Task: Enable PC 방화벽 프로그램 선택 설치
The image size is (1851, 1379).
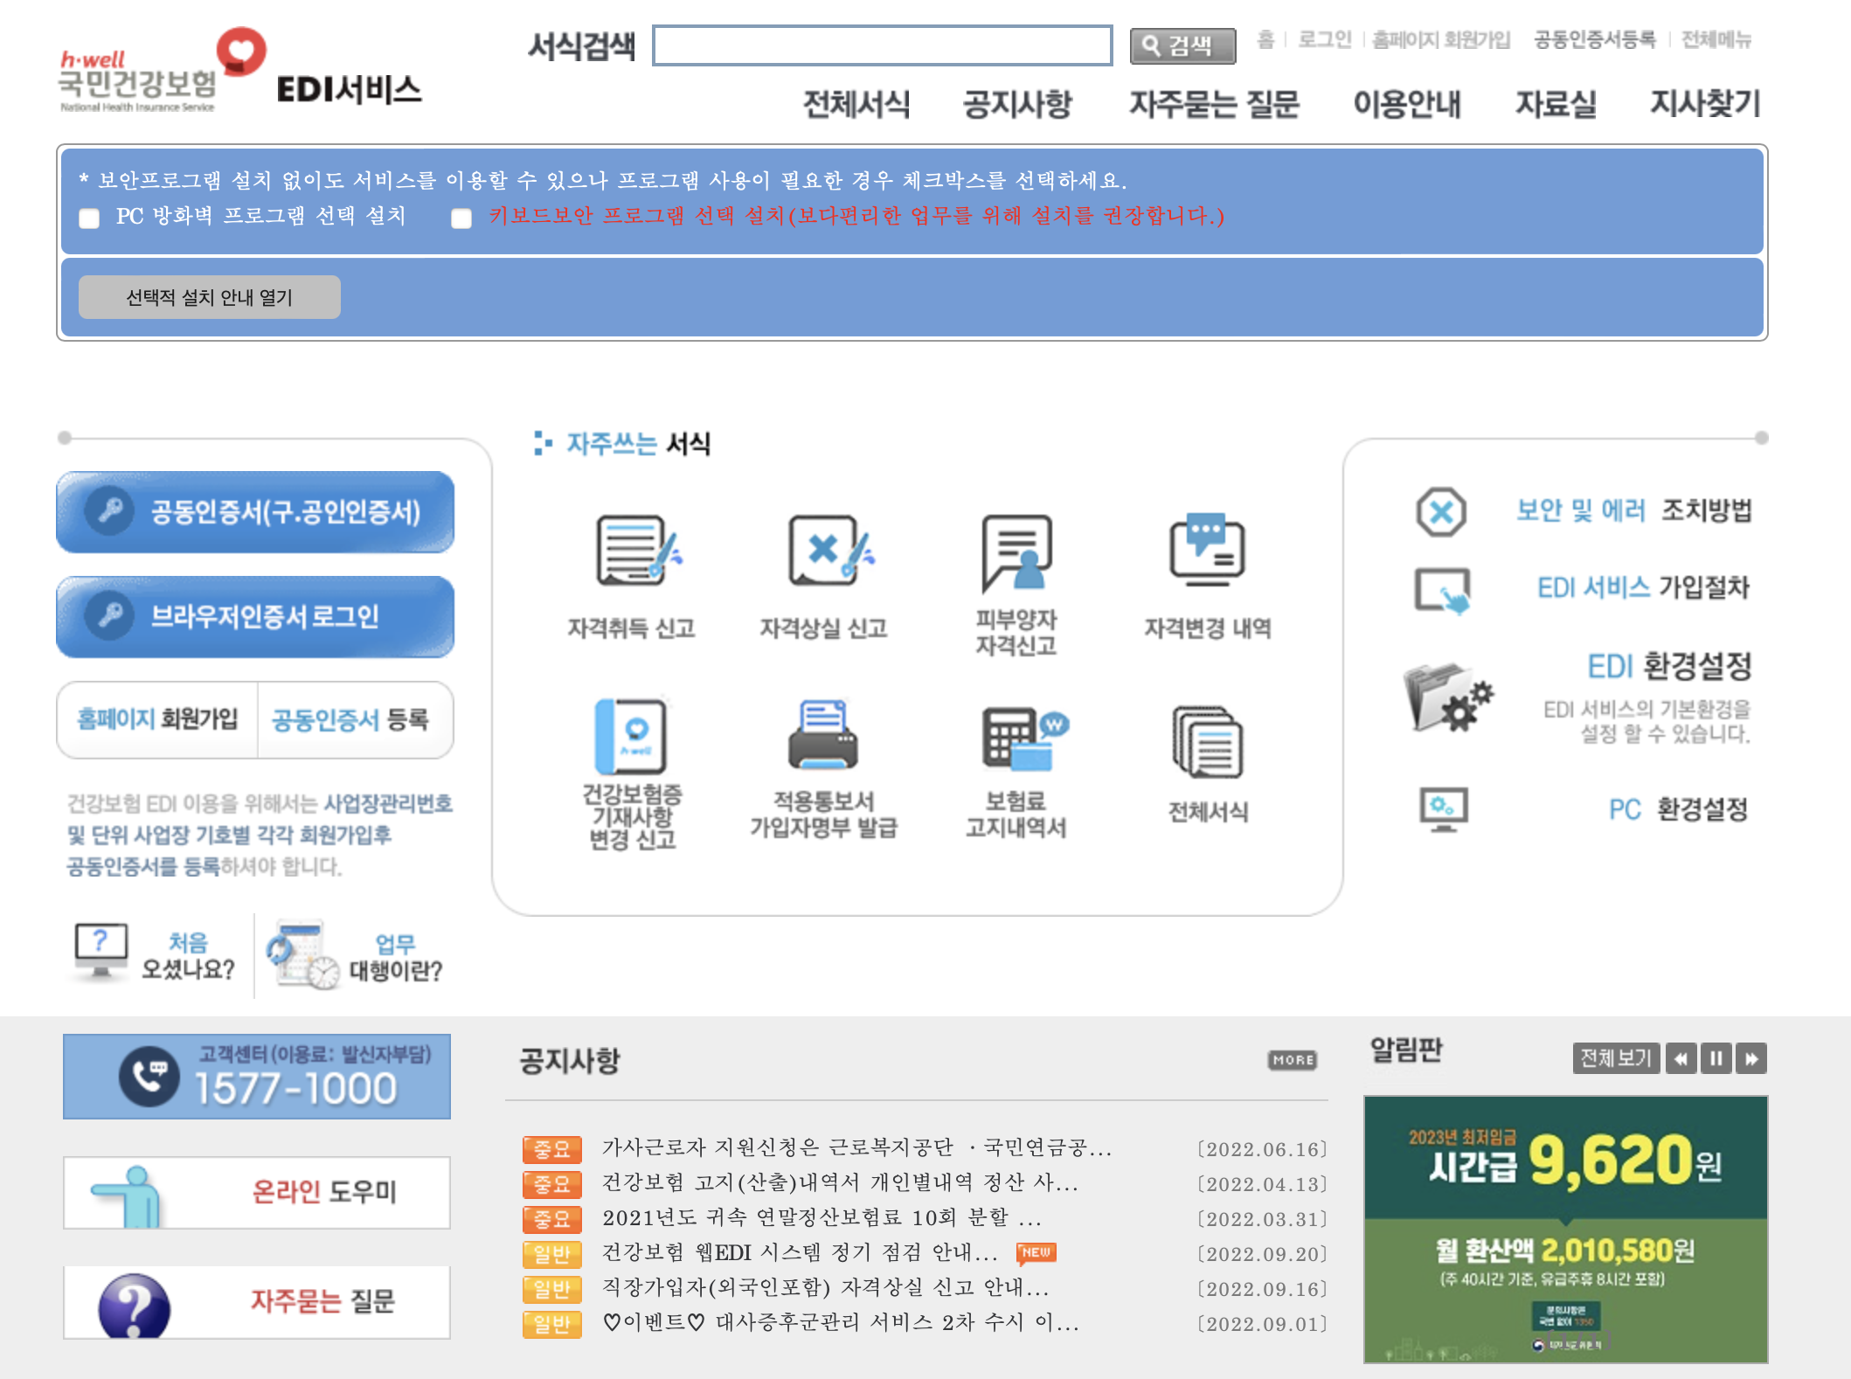Action: click(x=88, y=219)
